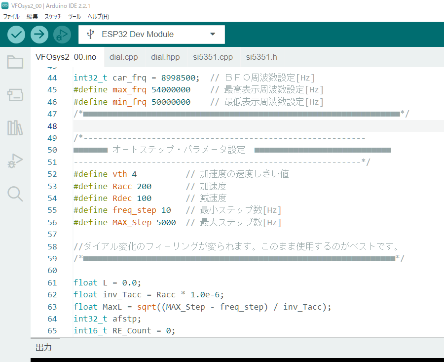The width and height of the screenshot is (444, 362).
Task: Click the value 10 on line 55
Action: pyautogui.click(x=166, y=210)
